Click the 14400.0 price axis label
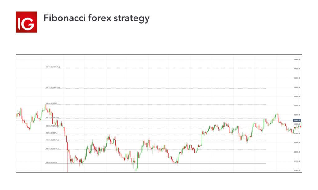The height and width of the screenshot is (190, 318). (296, 59)
